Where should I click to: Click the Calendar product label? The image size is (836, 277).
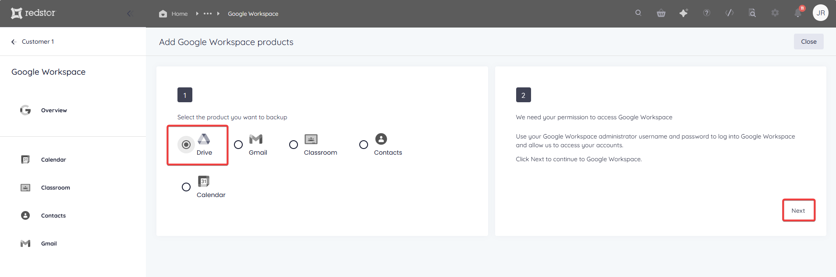[x=211, y=195]
